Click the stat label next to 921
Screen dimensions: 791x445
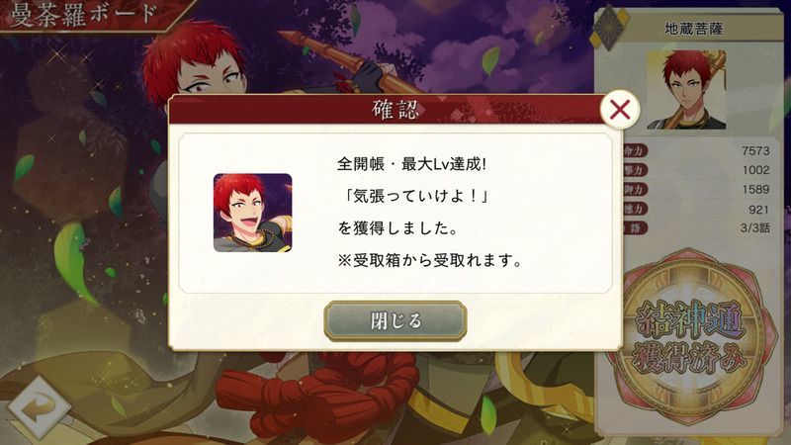coord(634,209)
